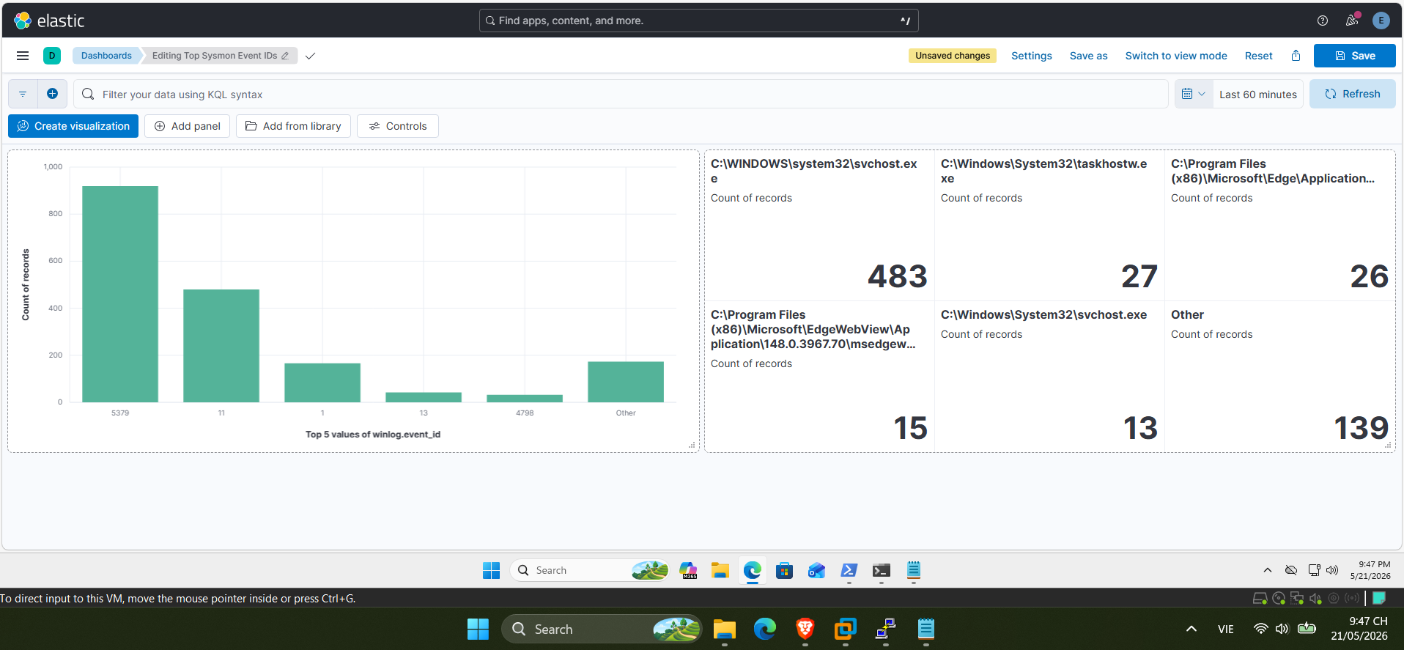Click VM volume speaker icon
The width and height of the screenshot is (1404, 650).
click(1332, 570)
